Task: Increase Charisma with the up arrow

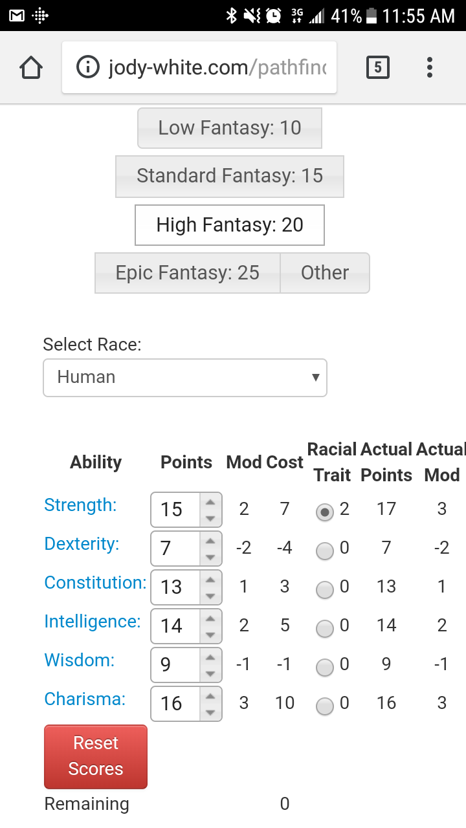Action: tap(210, 695)
